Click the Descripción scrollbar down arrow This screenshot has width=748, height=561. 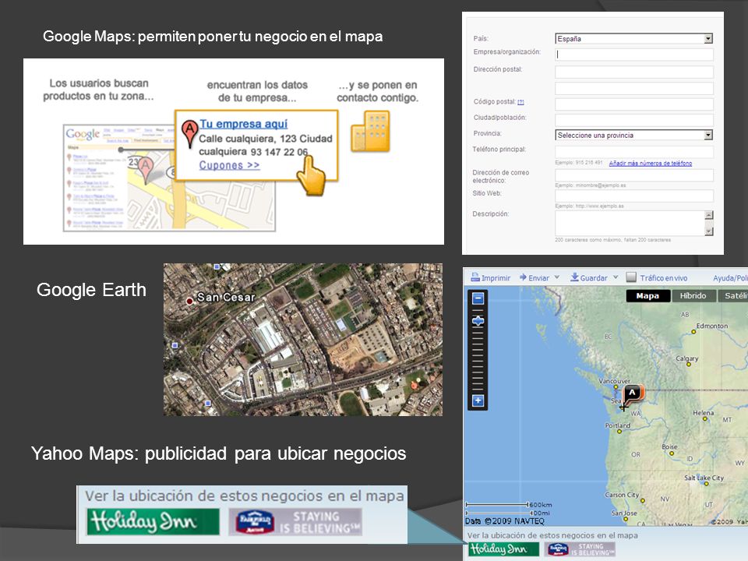[x=709, y=231]
